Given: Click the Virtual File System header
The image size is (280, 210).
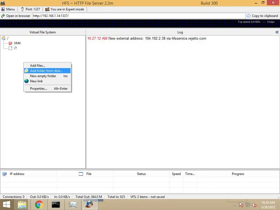Looking at the screenshot, I should click(43, 32).
